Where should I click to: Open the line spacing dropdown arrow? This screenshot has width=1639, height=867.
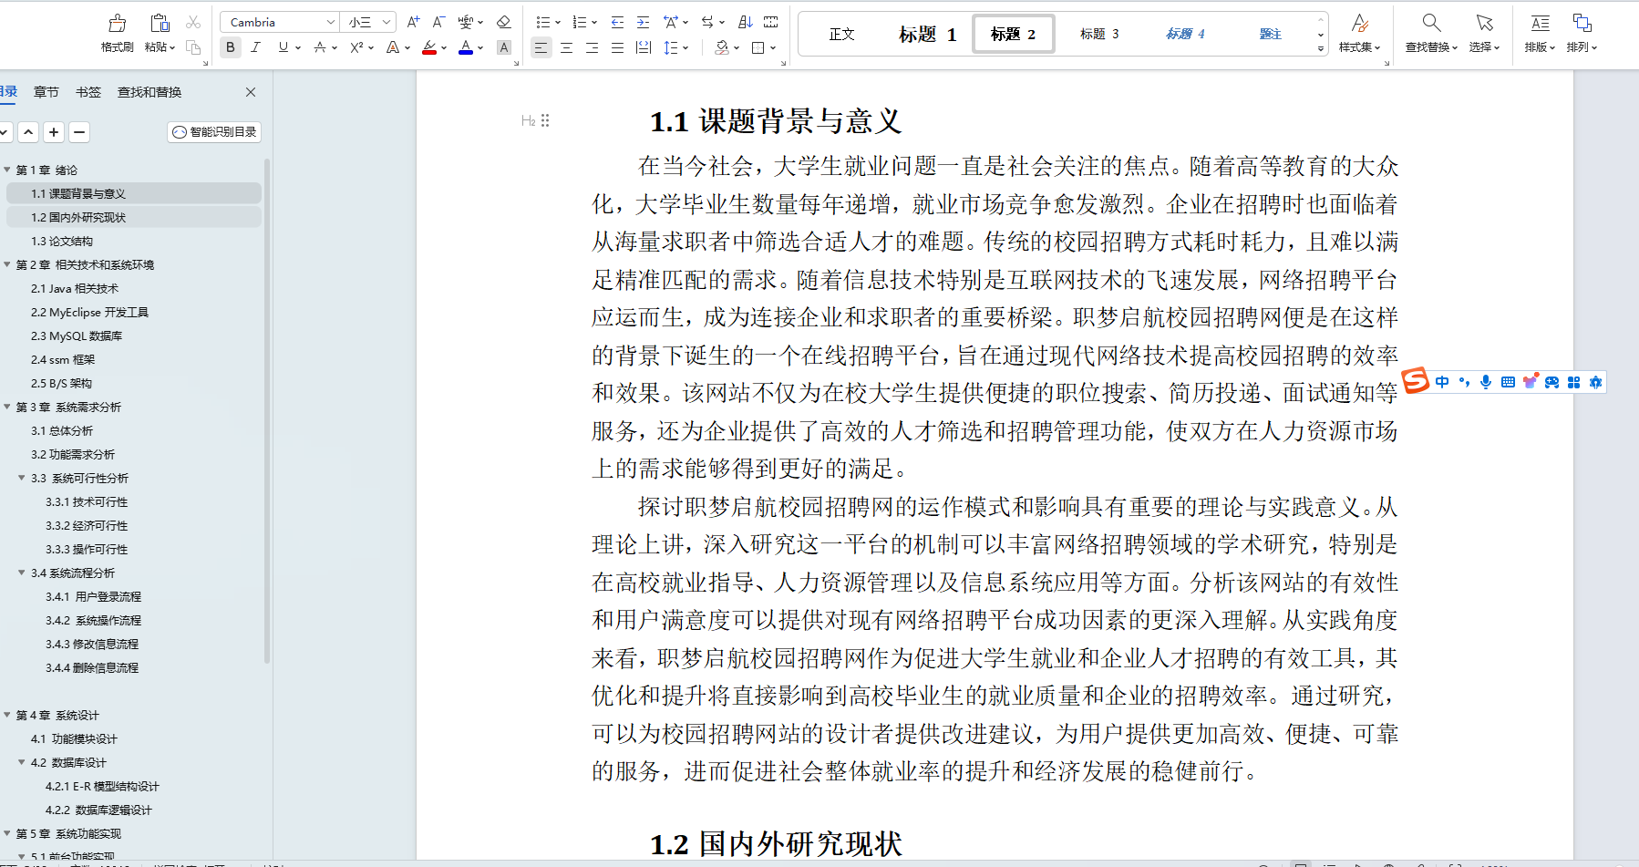point(685,48)
